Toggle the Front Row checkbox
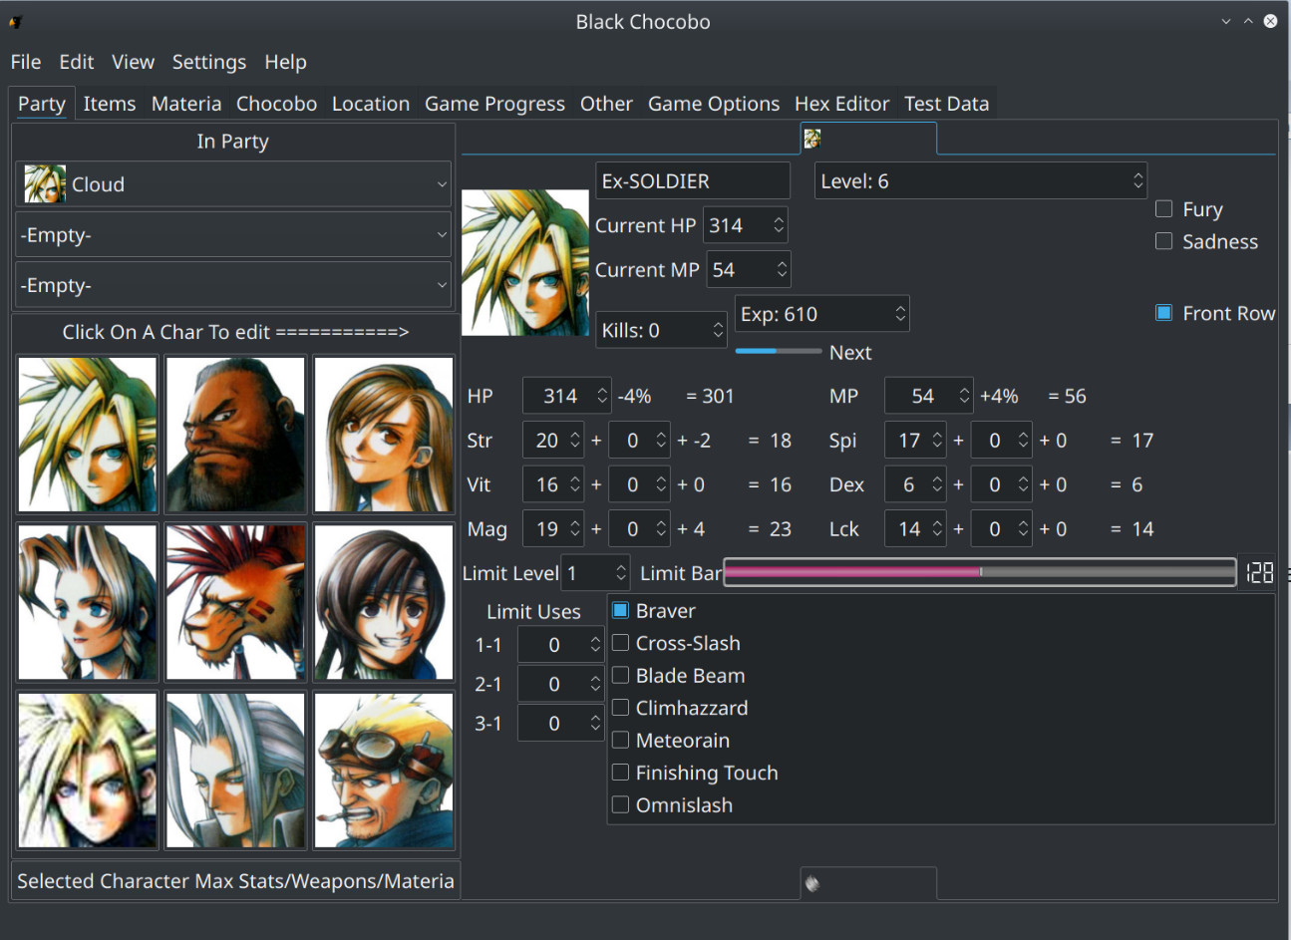Viewport: 1291px width, 940px height. point(1163,313)
